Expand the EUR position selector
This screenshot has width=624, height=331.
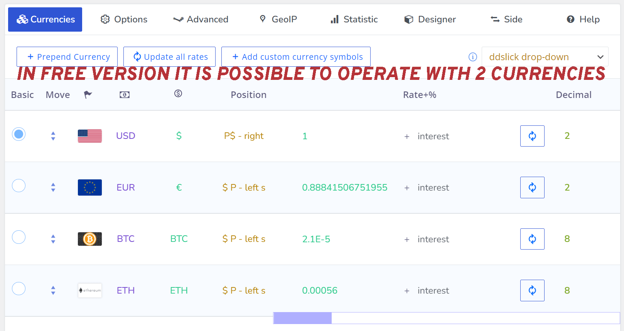[x=244, y=187]
